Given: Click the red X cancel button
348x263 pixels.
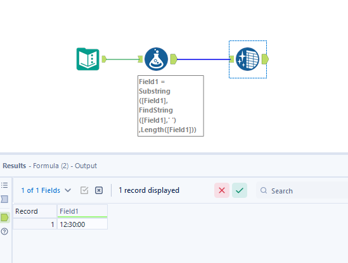Looking at the screenshot, I should click(222, 190).
